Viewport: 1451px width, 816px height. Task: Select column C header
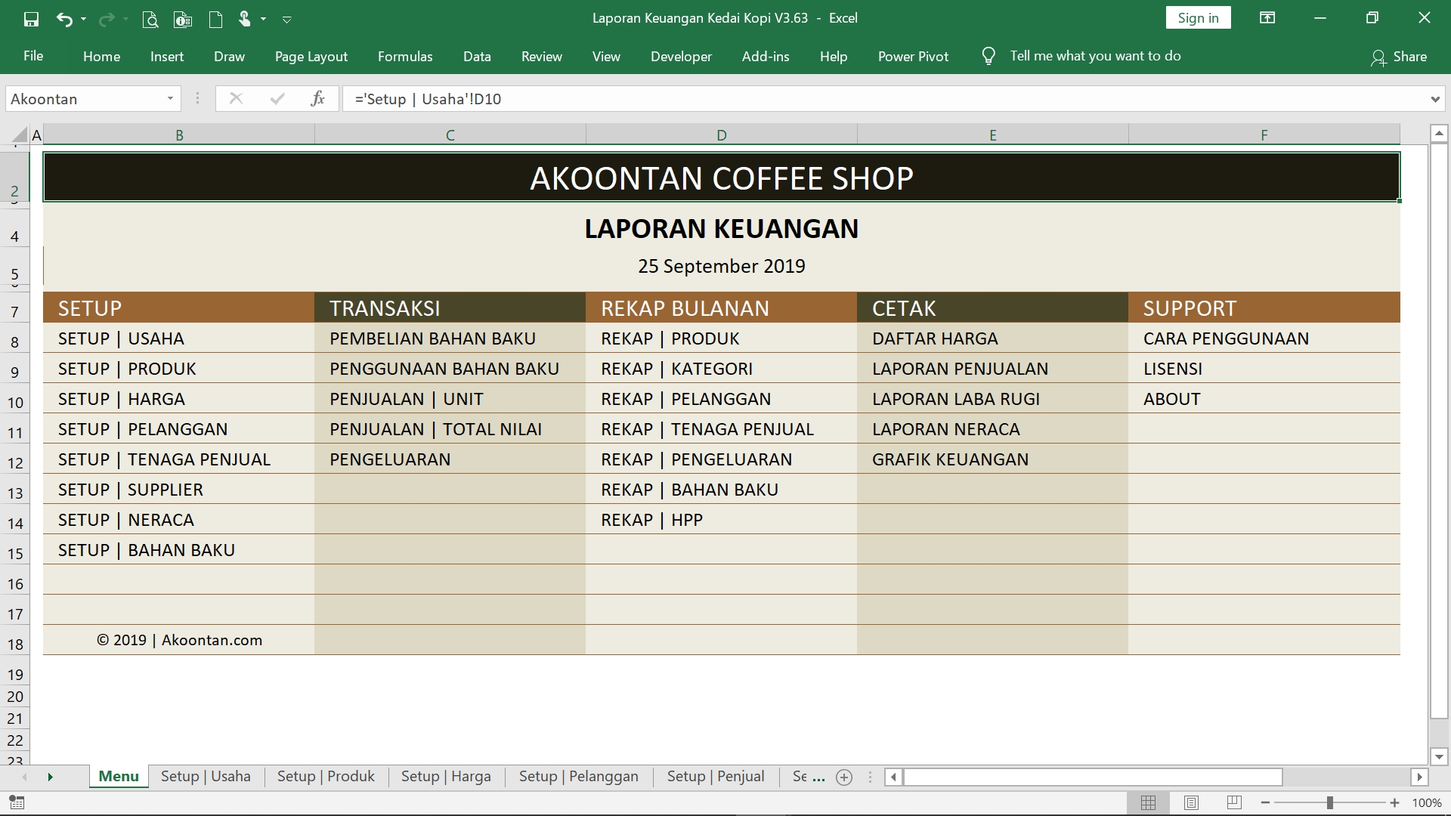point(450,135)
